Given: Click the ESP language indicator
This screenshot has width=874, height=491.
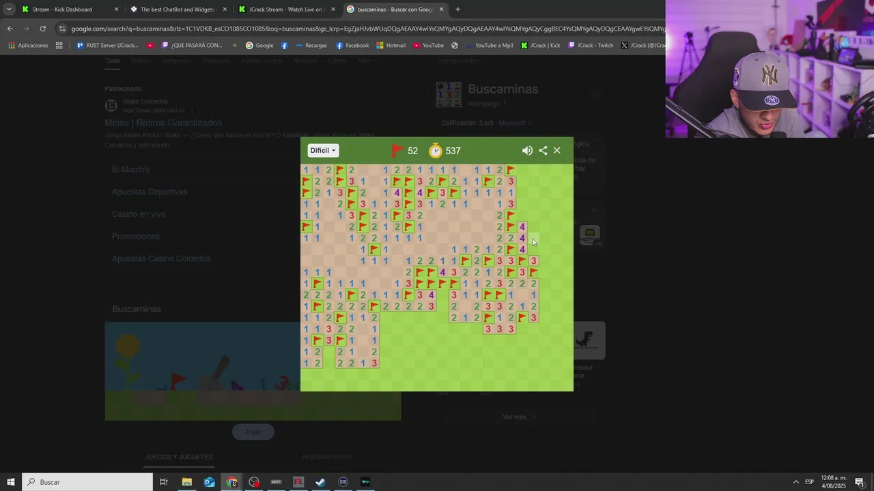Looking at the screenshot, I should tap(809, 482).
